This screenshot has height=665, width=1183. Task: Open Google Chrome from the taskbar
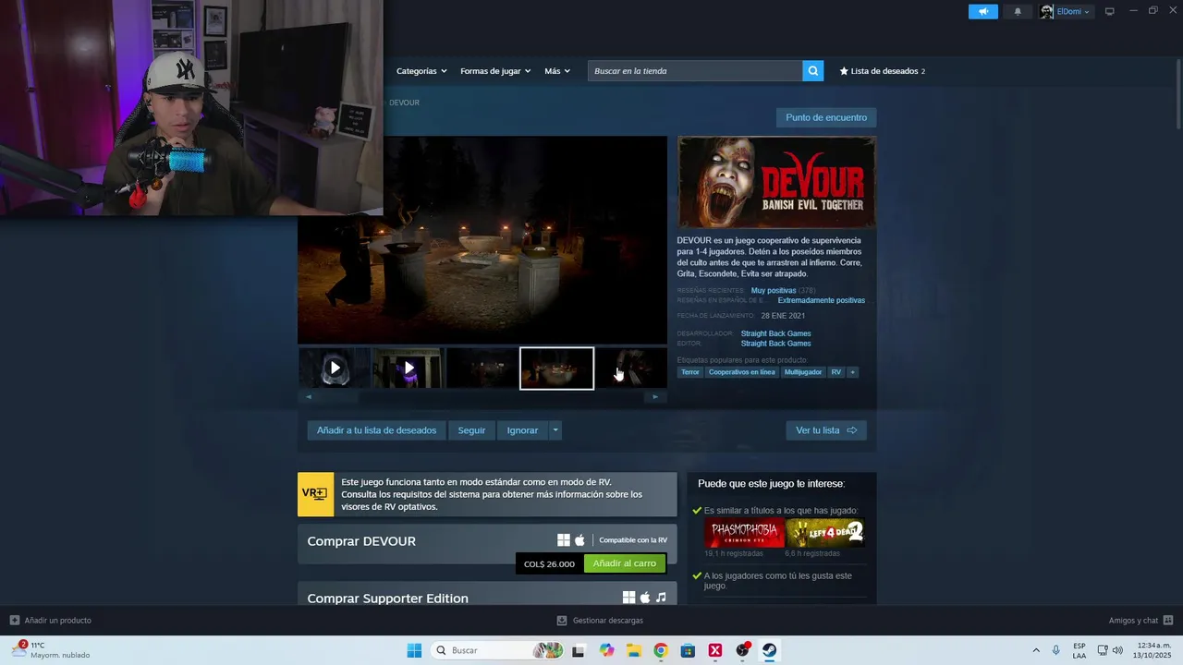[x=660, y=650]
